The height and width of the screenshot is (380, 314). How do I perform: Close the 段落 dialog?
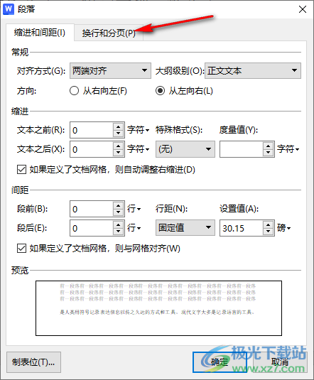303,9
